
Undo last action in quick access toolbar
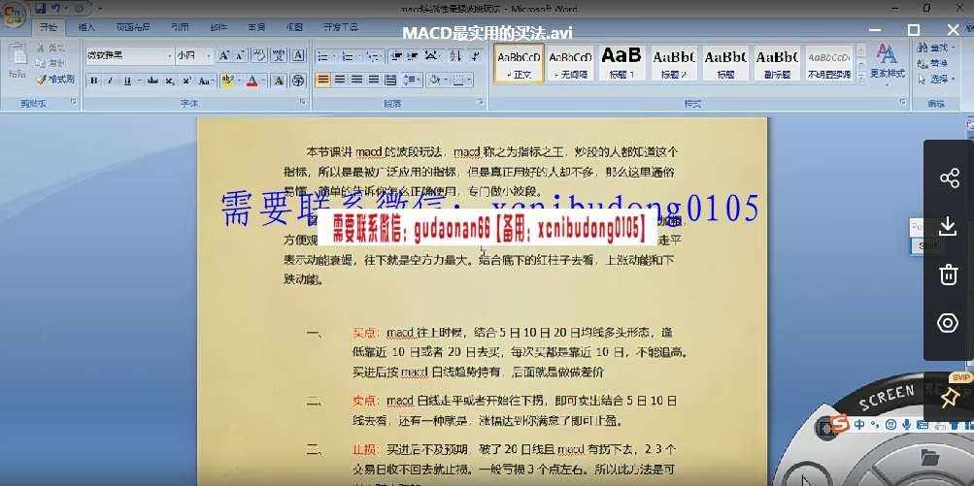56,9
